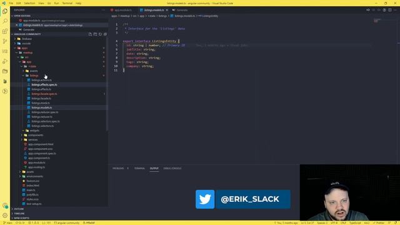The height and width of the screenshot is (225, 400).
Task: Open app.component.html in file tree
Action: pos(41,144)
